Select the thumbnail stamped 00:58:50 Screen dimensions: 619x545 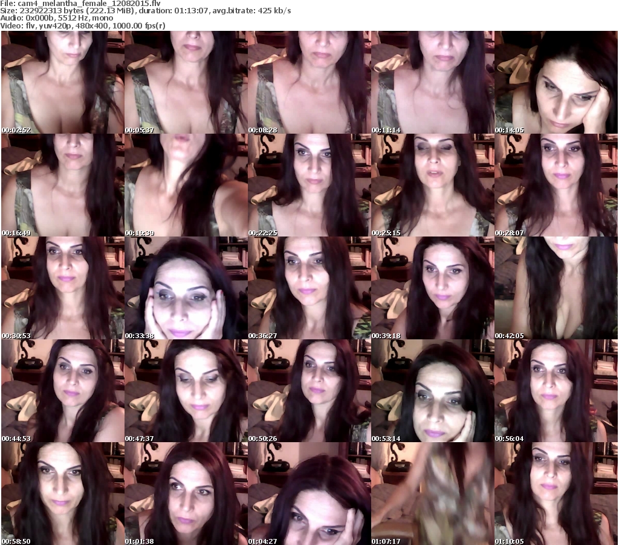tap(62, 494)
